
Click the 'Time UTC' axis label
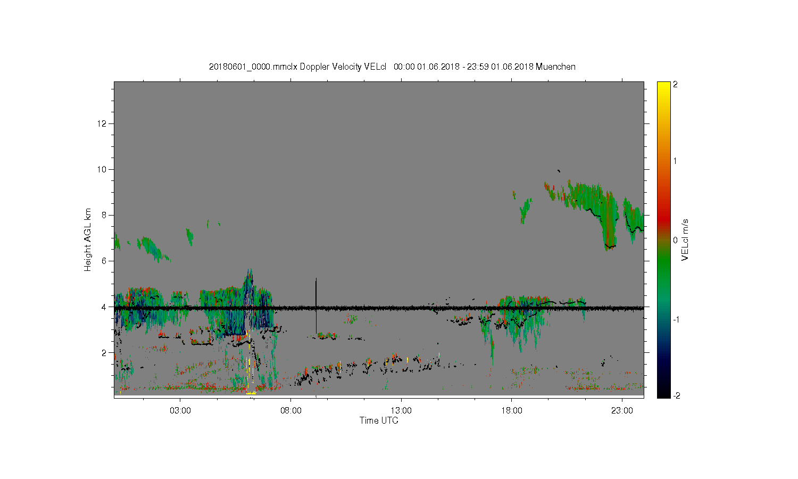pos(379,420)
